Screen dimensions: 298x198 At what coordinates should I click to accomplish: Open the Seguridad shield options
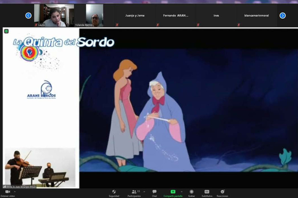coord(114,192)
